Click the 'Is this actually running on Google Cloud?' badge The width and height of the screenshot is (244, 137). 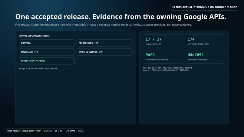[204, 7]
